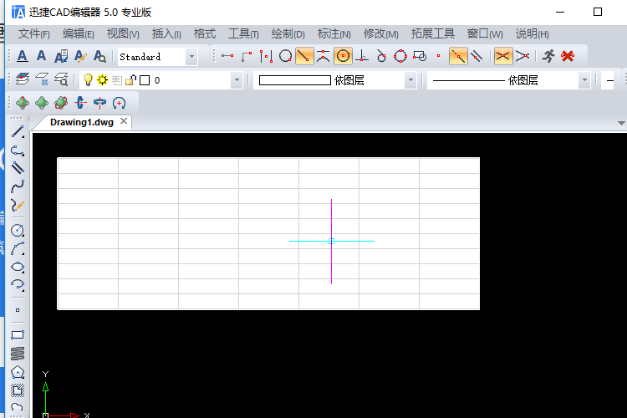Viewport: 627px width, 418px height.
Task: Expand the document tab list arrow
Action: 621,123
